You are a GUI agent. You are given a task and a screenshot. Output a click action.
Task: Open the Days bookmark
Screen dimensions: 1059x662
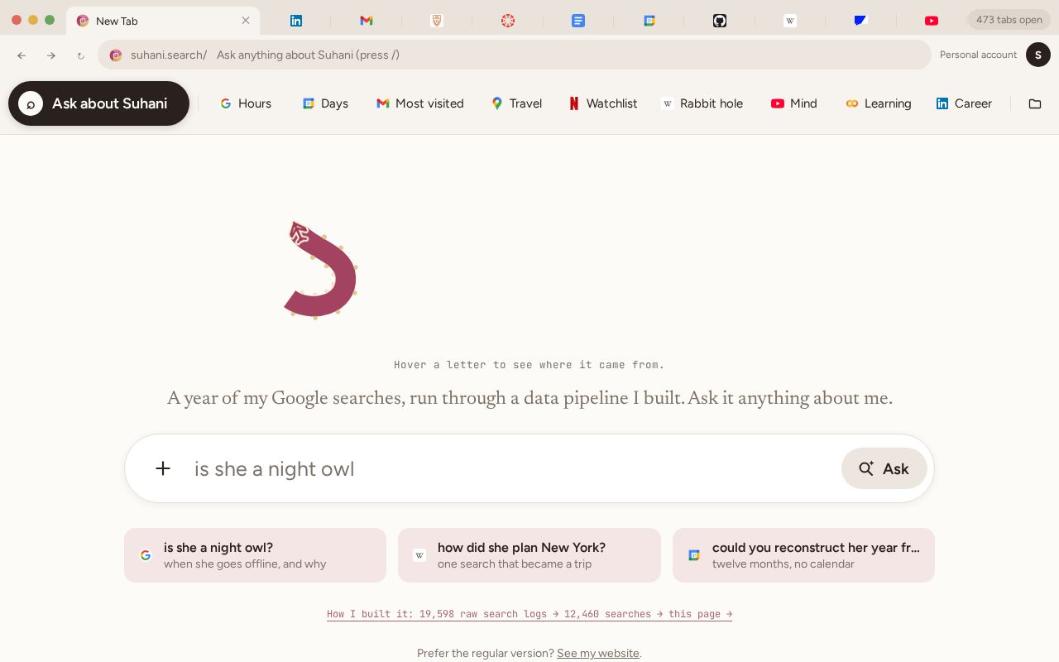[325, 103]
